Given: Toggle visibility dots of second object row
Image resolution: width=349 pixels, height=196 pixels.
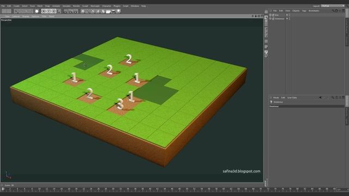Looking at the screenshot, I should click(290, 19).
